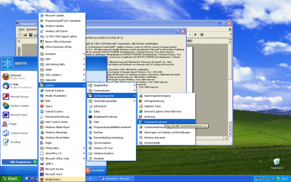Click the Rechner calculator icon
Screen dimensions: 291x182
[x=90, y=132]
